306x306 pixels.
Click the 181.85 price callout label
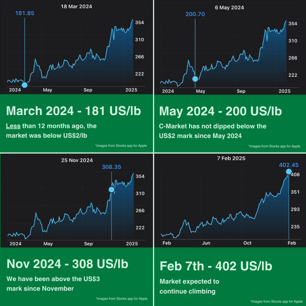tap(24, 13)
